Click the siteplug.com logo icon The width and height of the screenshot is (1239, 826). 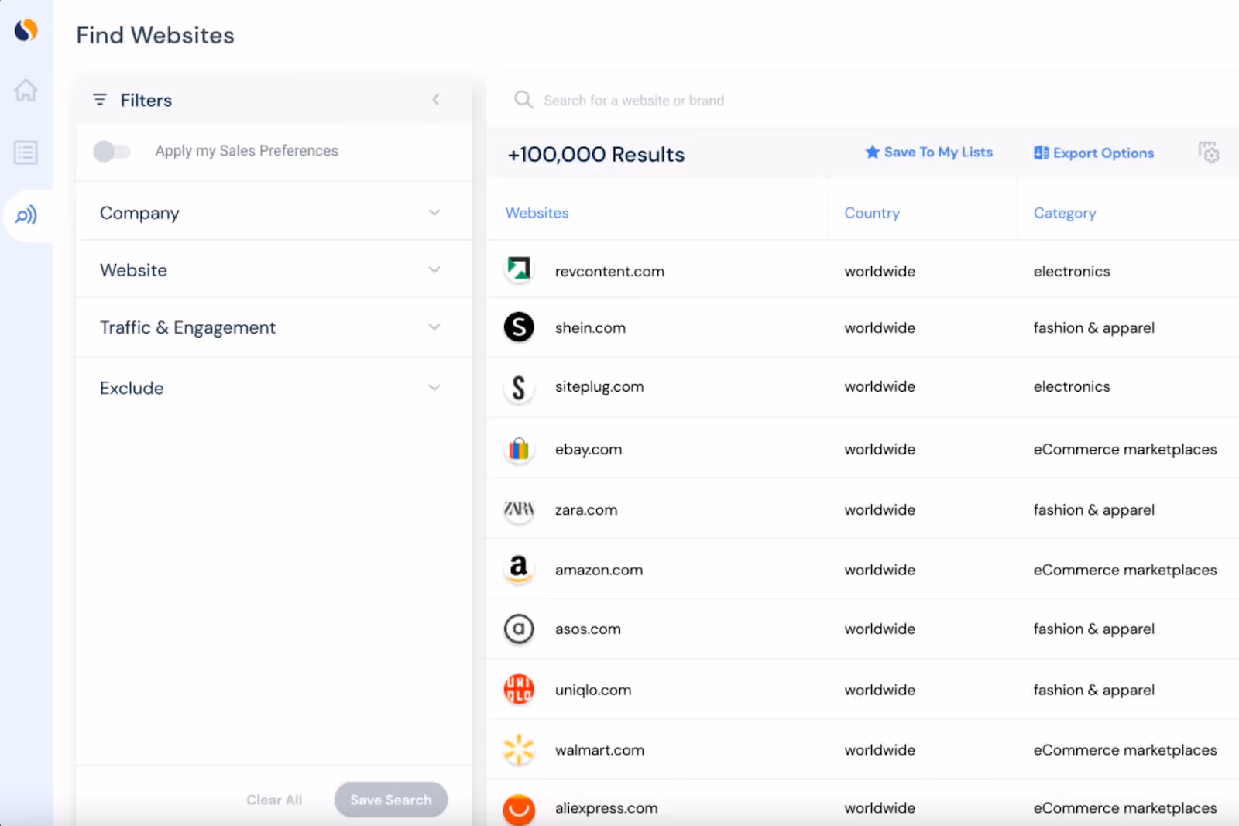(519, 388)
